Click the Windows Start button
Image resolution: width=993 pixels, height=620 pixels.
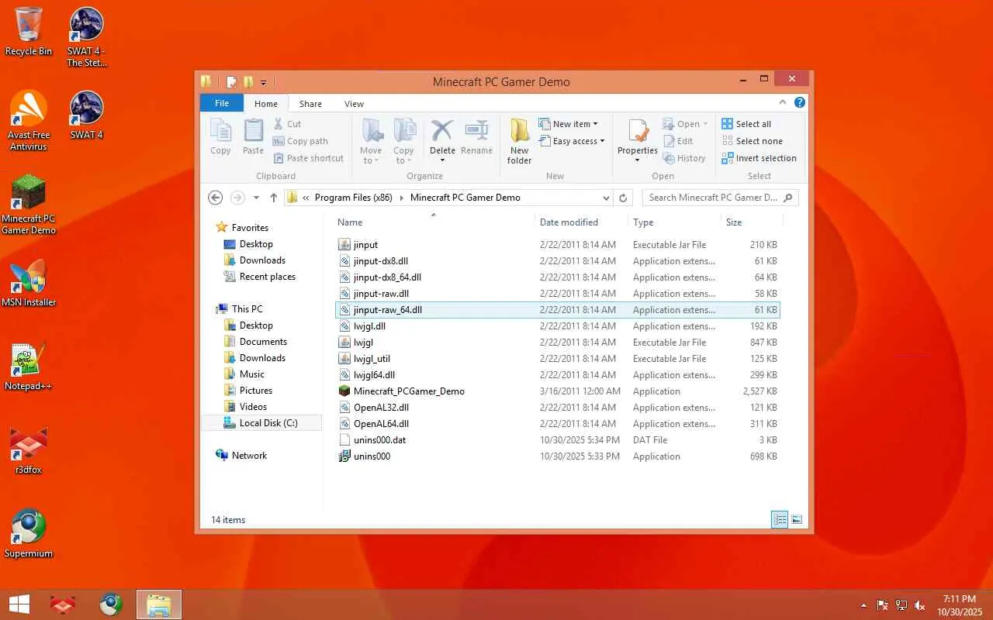[x=19, y=604]
